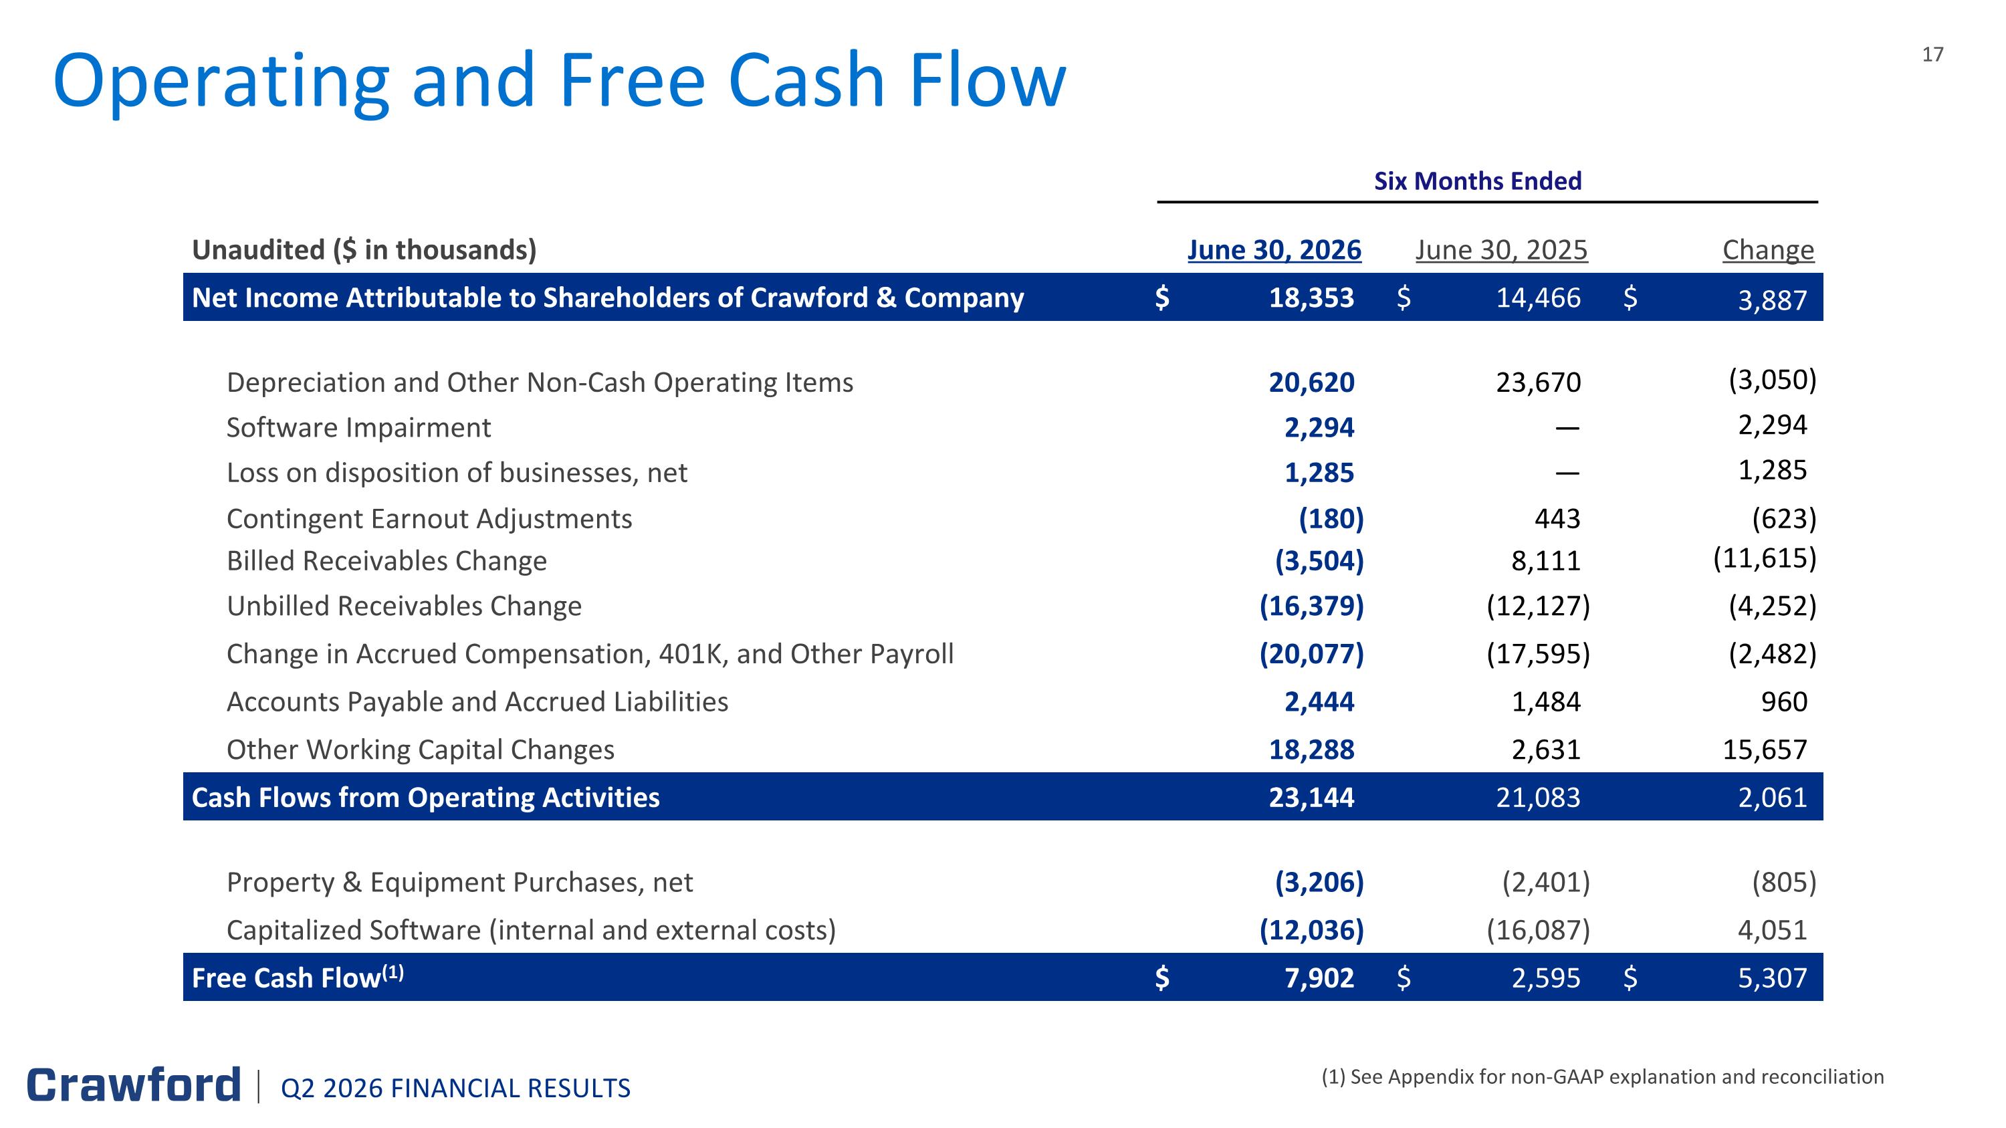This screenshot has height=1128, width=2006.
Task: Select net income value 18,353
Action: point(1311,298)
